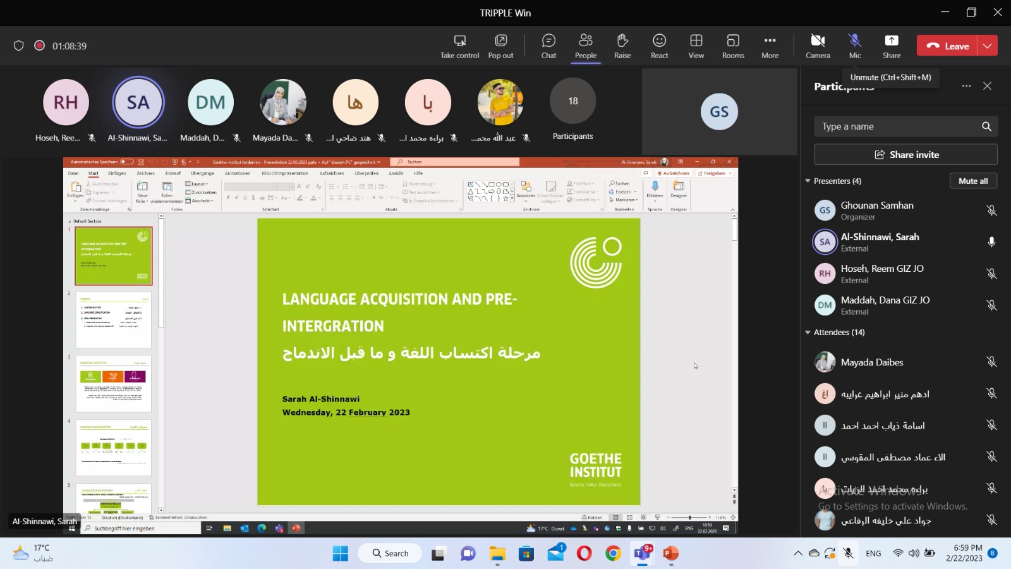
Task: Pop out the shared content
Action: click(500, 46)
